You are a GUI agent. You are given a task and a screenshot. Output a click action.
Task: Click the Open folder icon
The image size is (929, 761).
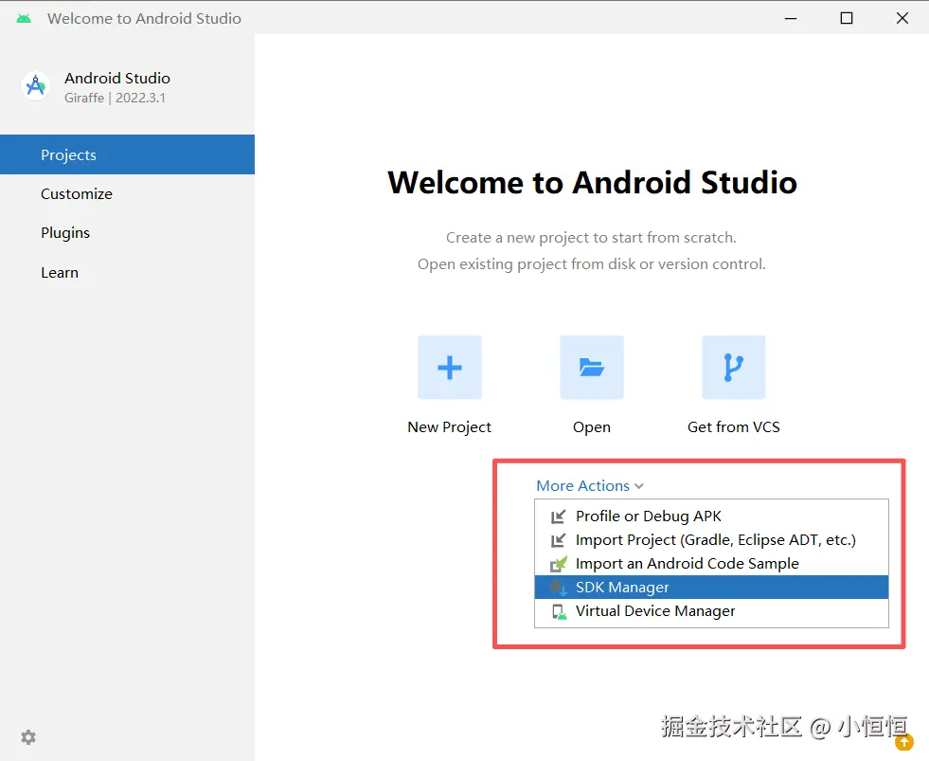(592, 367)
